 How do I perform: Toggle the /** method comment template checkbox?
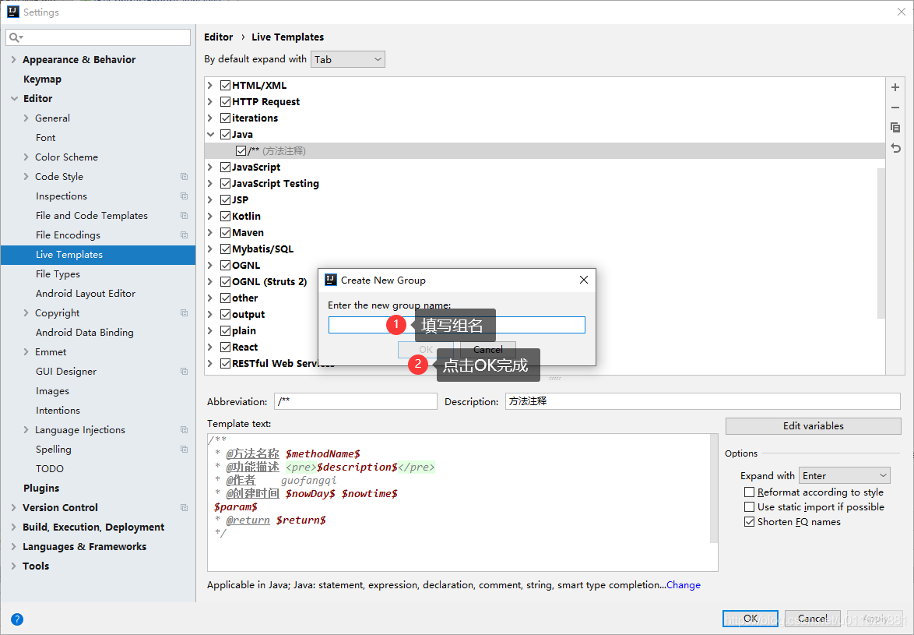(x=241, y=151)
